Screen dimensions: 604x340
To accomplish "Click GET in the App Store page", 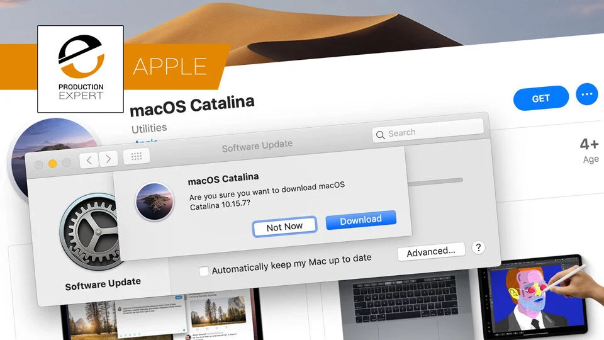I will tap(541, 98).
